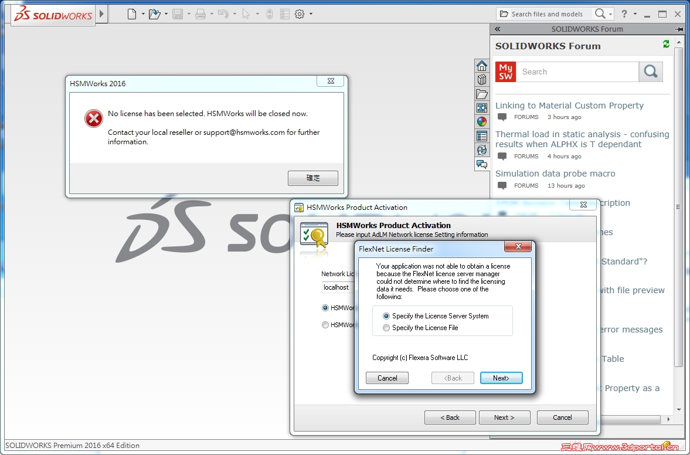The image size is (690, 455).
Task: Click the Undo icon
Action: [223, 14]
